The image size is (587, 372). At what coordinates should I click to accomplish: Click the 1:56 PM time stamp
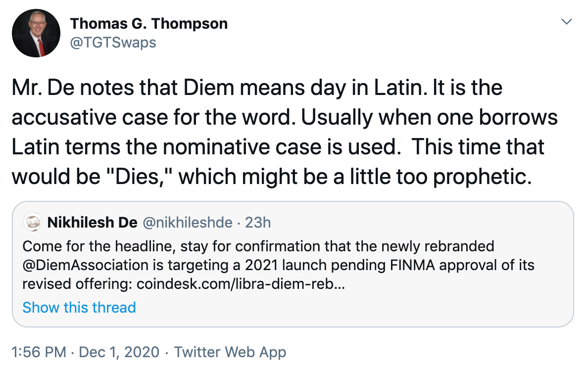(39, 352)
